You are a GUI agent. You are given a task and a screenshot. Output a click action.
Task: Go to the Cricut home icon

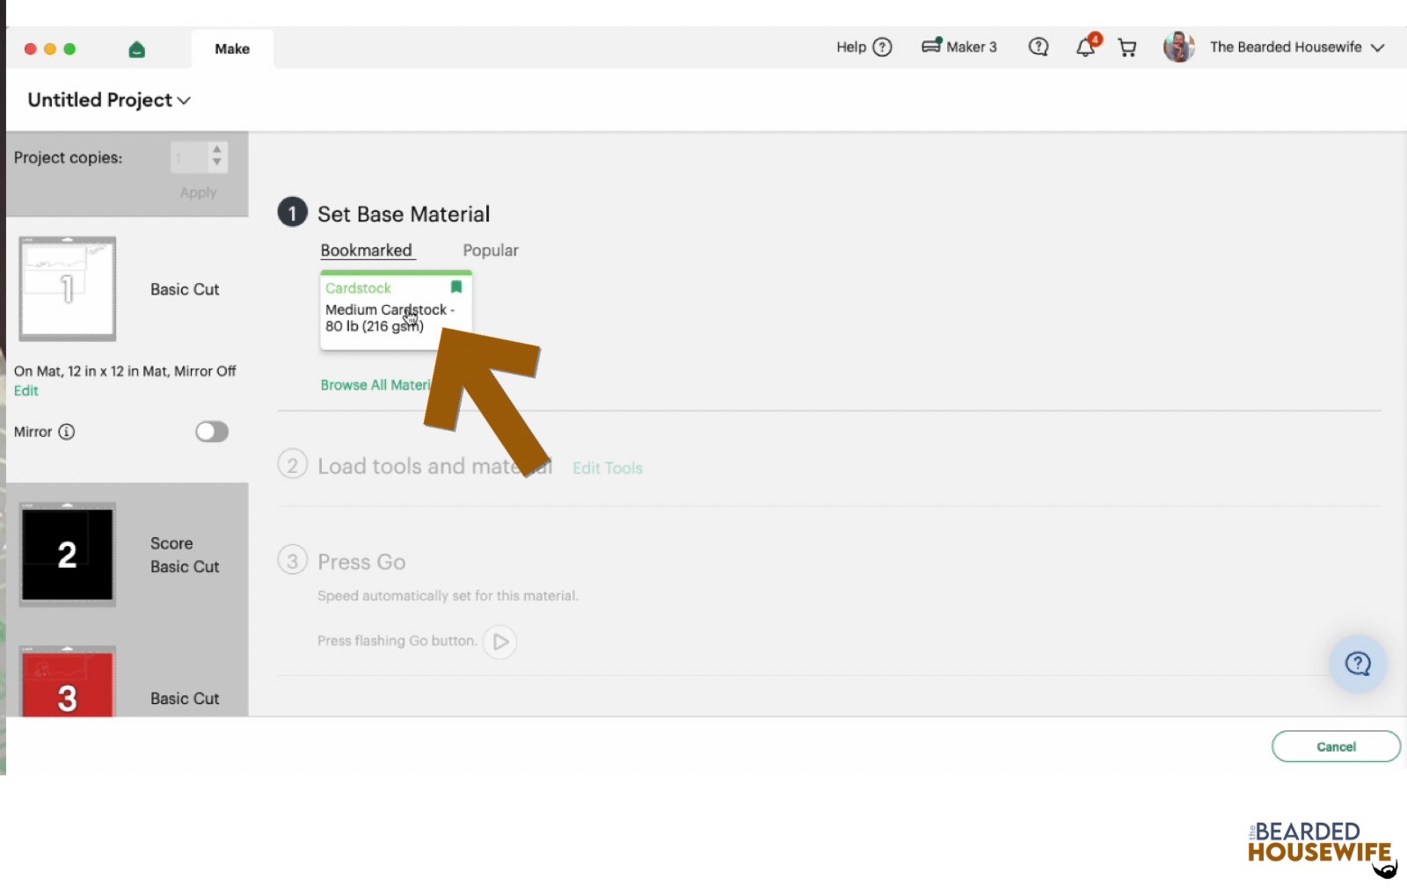[136, 49]
